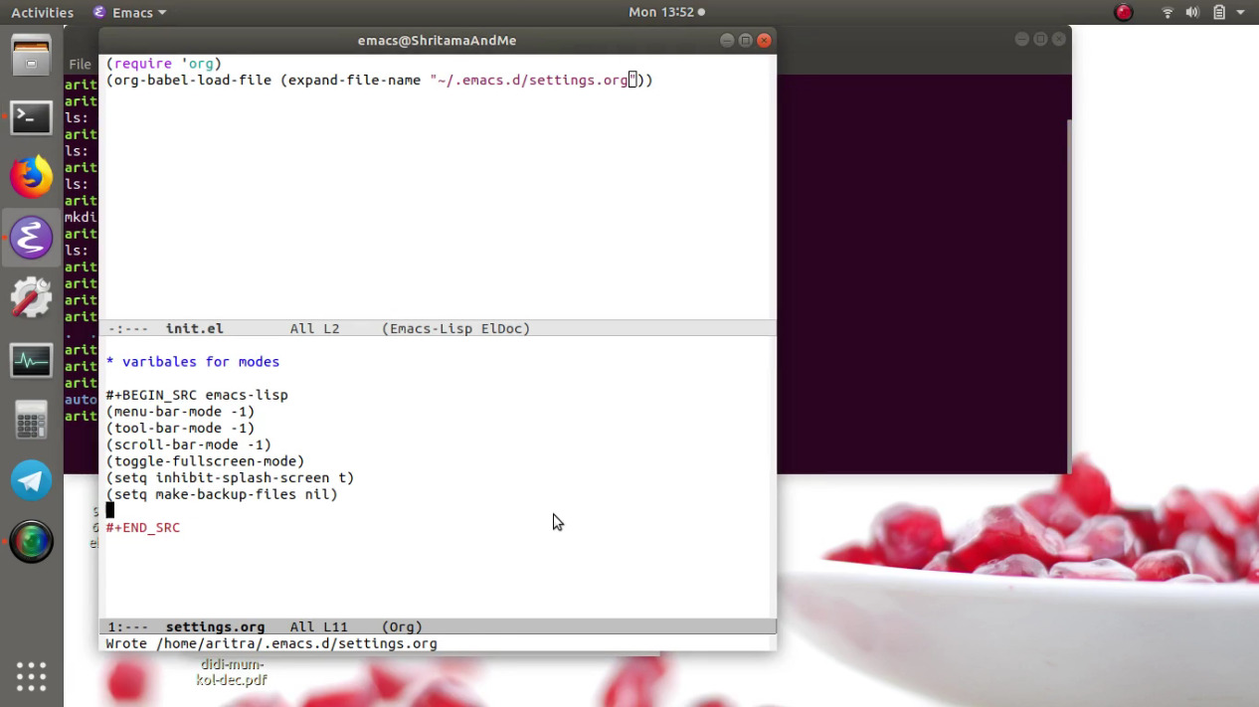This screenshot has height=707, width=1259.
Task: Click the Emacs dock icon
Action: (31, 239)
